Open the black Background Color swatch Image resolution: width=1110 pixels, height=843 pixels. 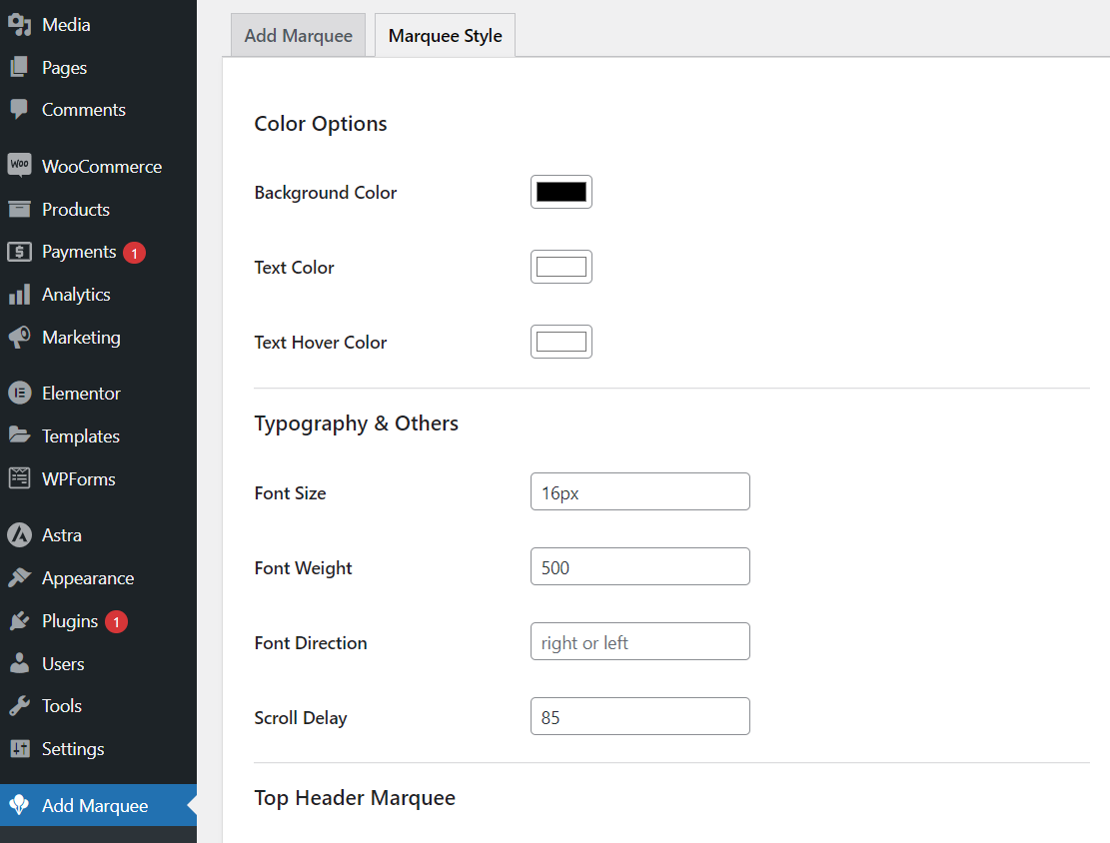[x=560, y=192]
